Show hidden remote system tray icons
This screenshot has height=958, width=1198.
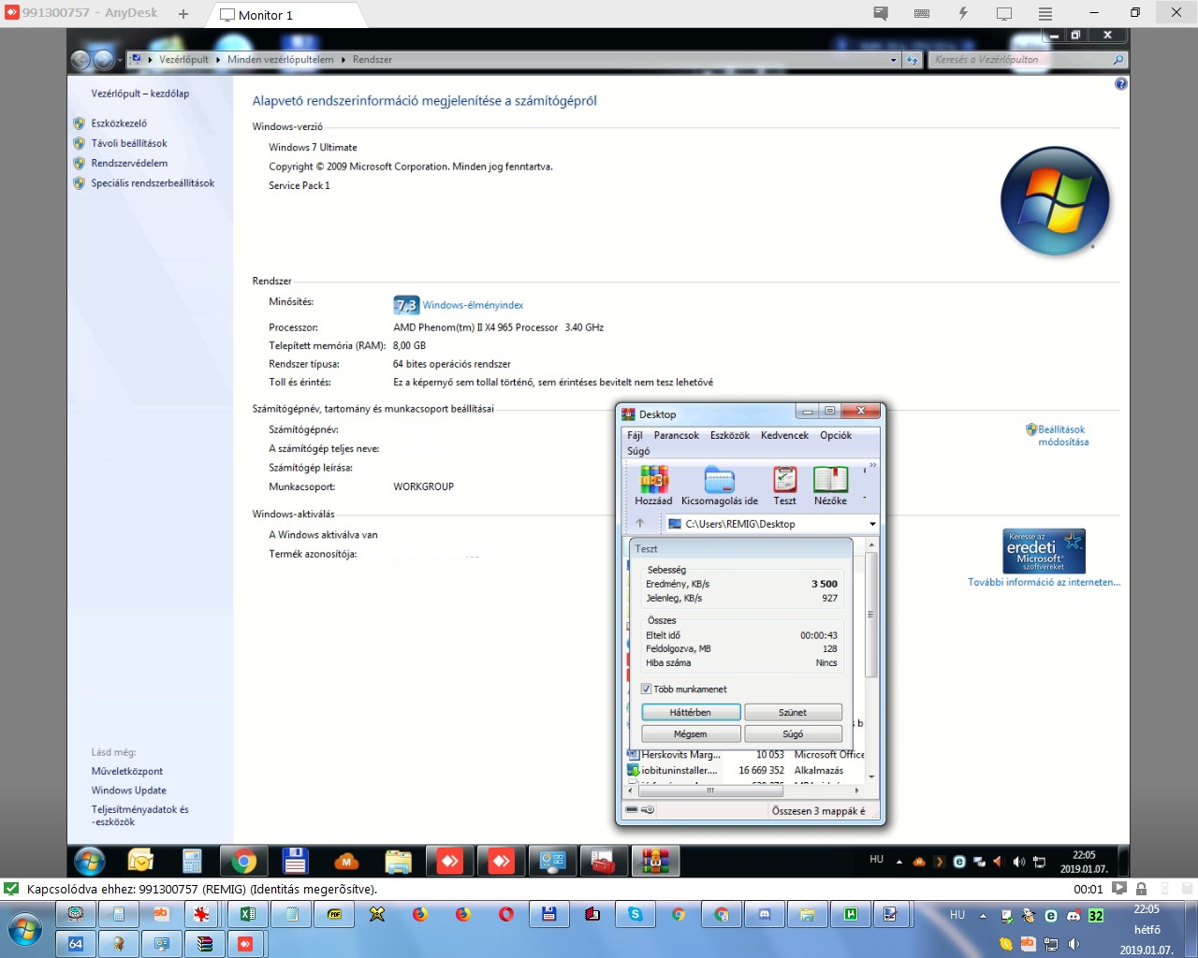point(899,862)
